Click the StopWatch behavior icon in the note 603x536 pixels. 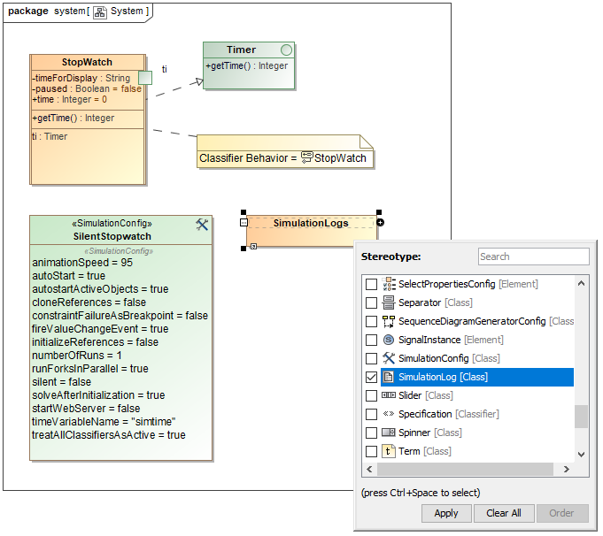[x=307, y=157]
